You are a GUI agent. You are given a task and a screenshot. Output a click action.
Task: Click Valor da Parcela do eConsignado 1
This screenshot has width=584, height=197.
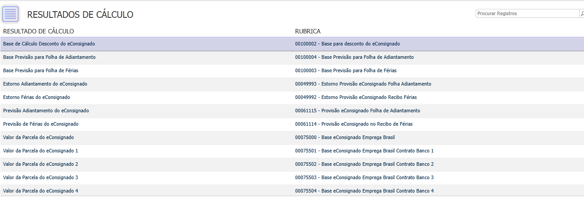(41, 151)
